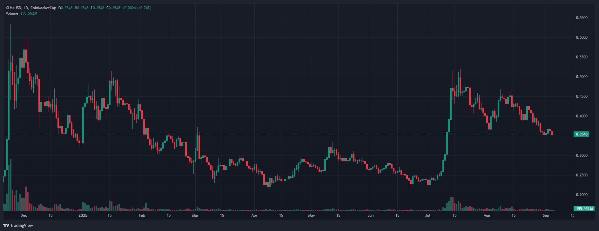
Task: Click the Open price value in legend
Action: pos(67,8)
